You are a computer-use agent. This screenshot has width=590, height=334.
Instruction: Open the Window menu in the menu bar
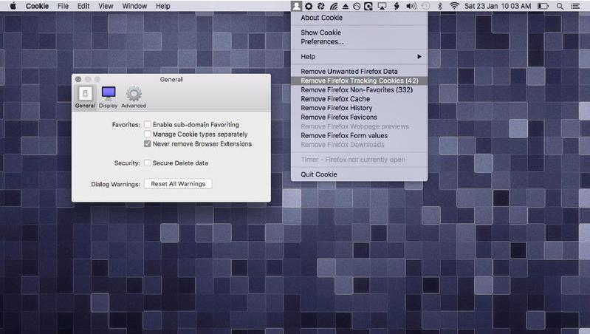[134, 6]
